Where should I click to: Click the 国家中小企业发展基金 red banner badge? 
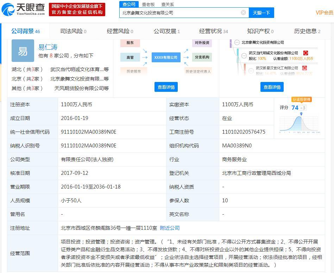click(x=77, y=9)
